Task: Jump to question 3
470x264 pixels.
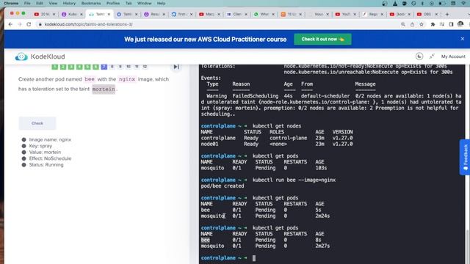Action: click(71, 67)
